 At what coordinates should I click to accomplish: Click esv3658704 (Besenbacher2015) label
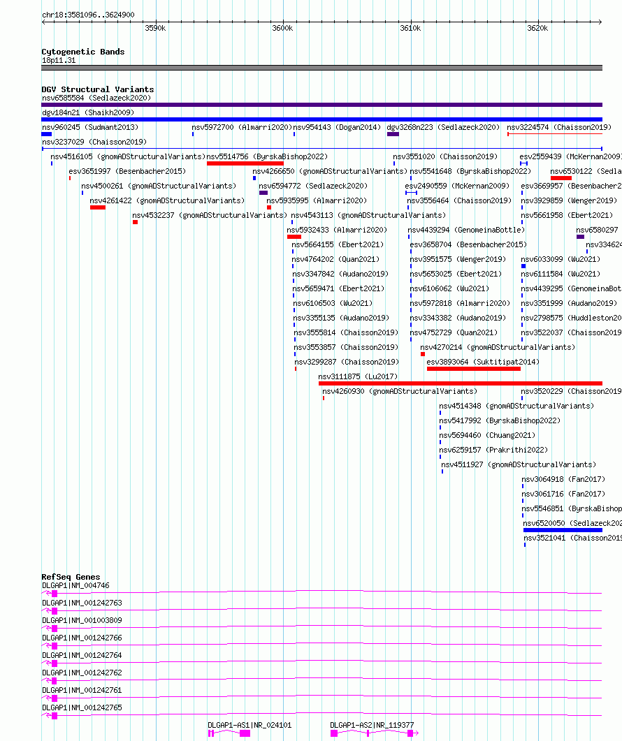click(468, 244)
